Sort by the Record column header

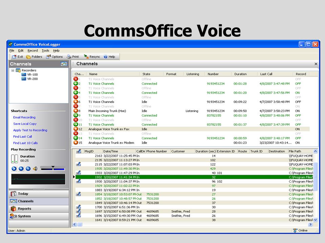(301, 74)
